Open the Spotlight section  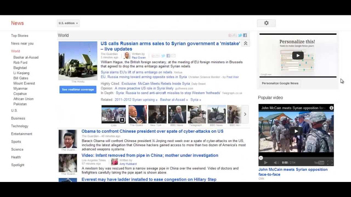click(x=18, y=165)
